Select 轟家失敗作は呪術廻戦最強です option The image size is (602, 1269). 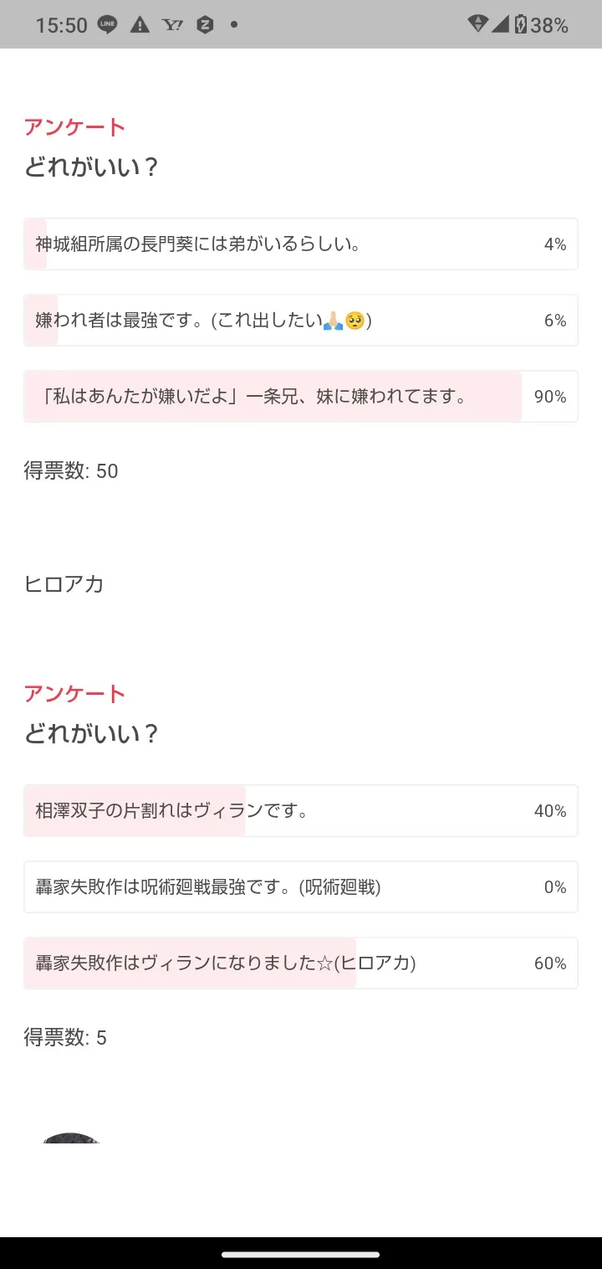pyautogui.click(x=300, y=887)
